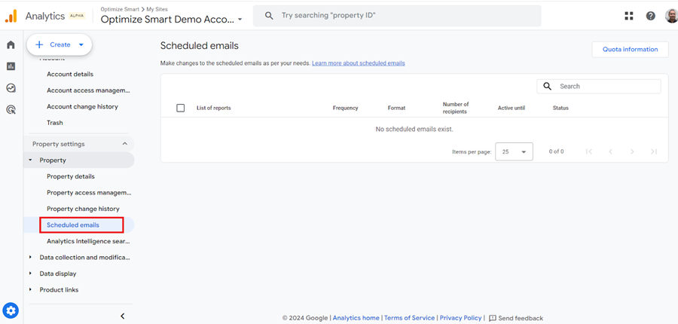Open Trash in account settings

55,123
